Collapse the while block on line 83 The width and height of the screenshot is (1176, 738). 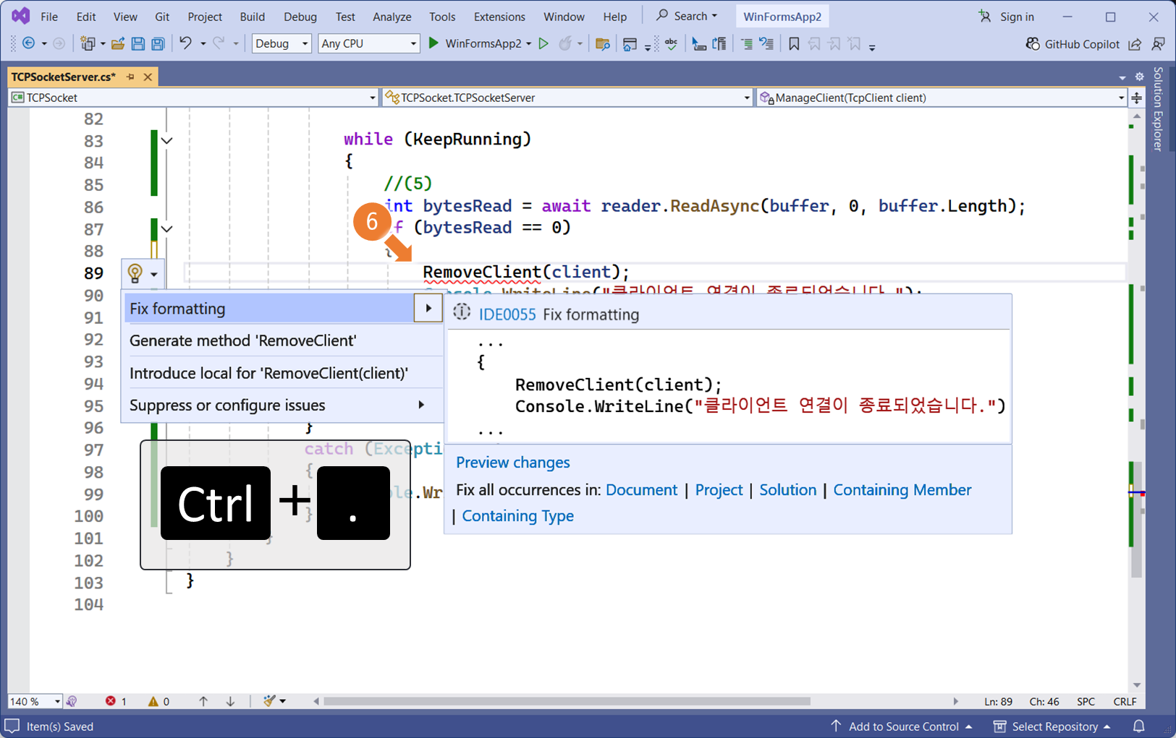tap(167, 141)
